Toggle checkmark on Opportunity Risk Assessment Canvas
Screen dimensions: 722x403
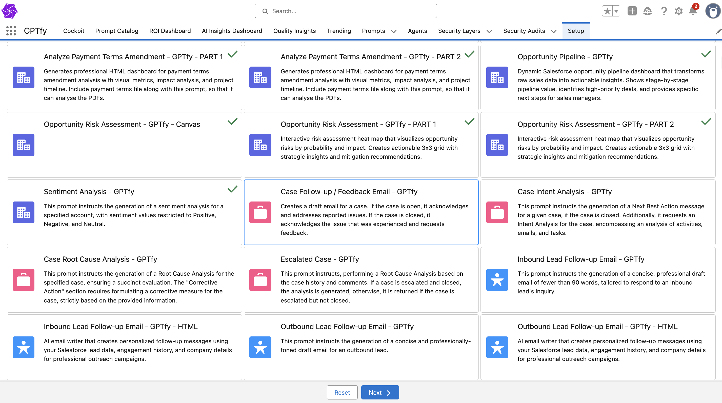(x=232, y=122)
